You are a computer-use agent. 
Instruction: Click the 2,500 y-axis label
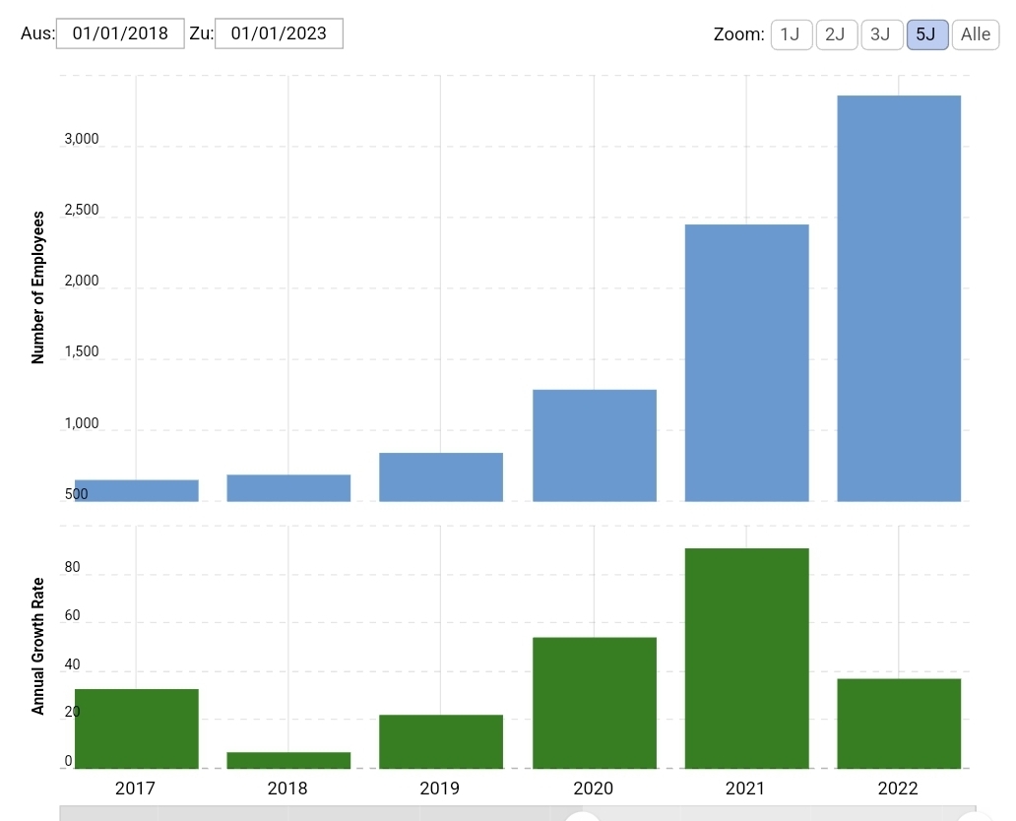pyautogui.click(x=82, y=210)
